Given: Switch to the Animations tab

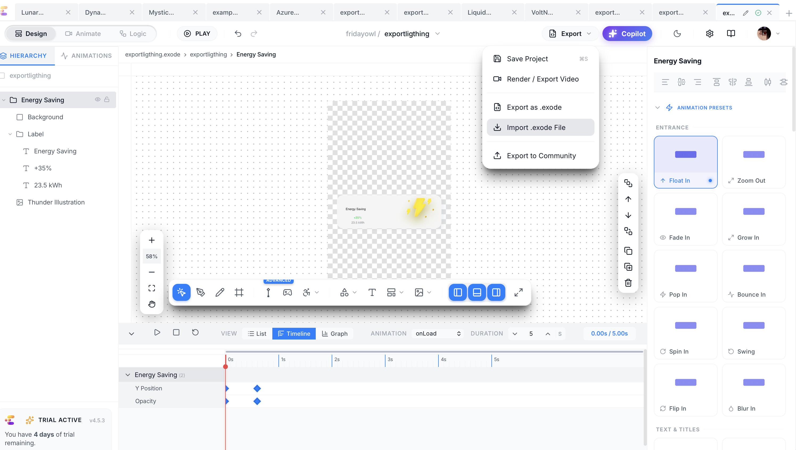Looking at the screenshot, I should (86, 56).
